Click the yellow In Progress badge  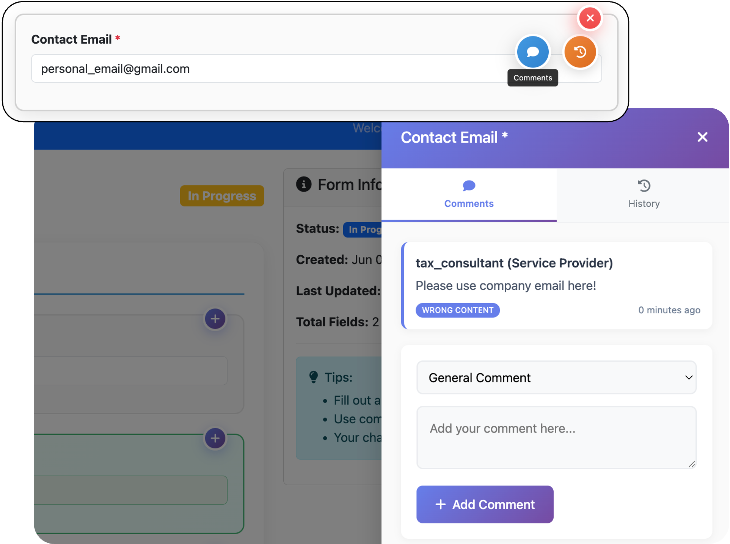(x=222, y=196)
